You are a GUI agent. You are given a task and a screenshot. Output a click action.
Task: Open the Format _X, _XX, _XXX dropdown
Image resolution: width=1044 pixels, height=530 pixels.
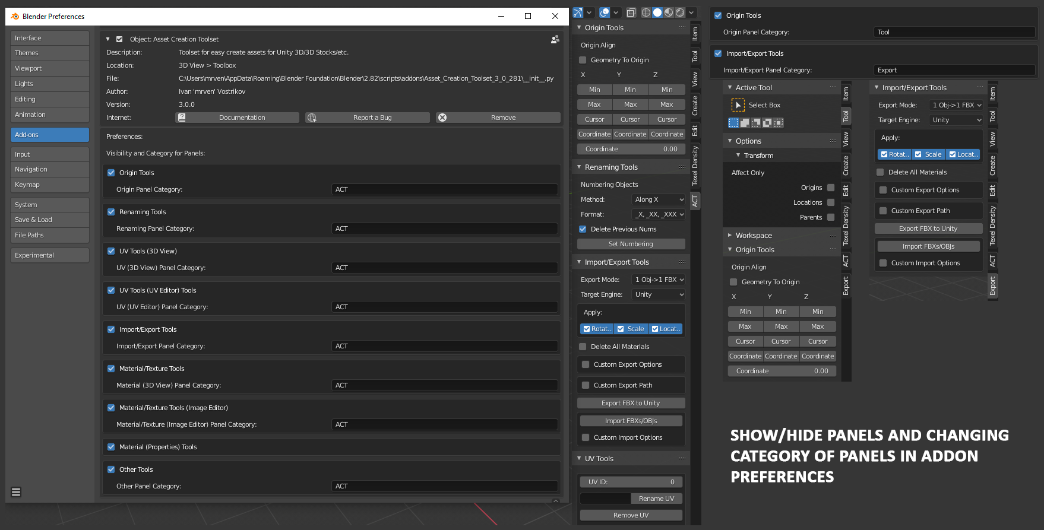pos(659,214)
